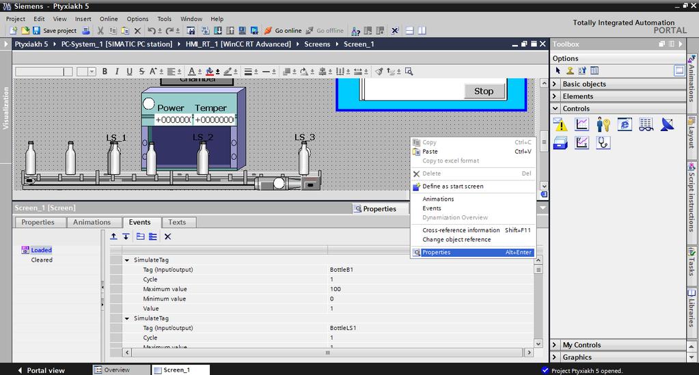The height and width of the screenshot is (375, 699).
Task: Click the Redo arrow icon
Action: coord(169,31)
